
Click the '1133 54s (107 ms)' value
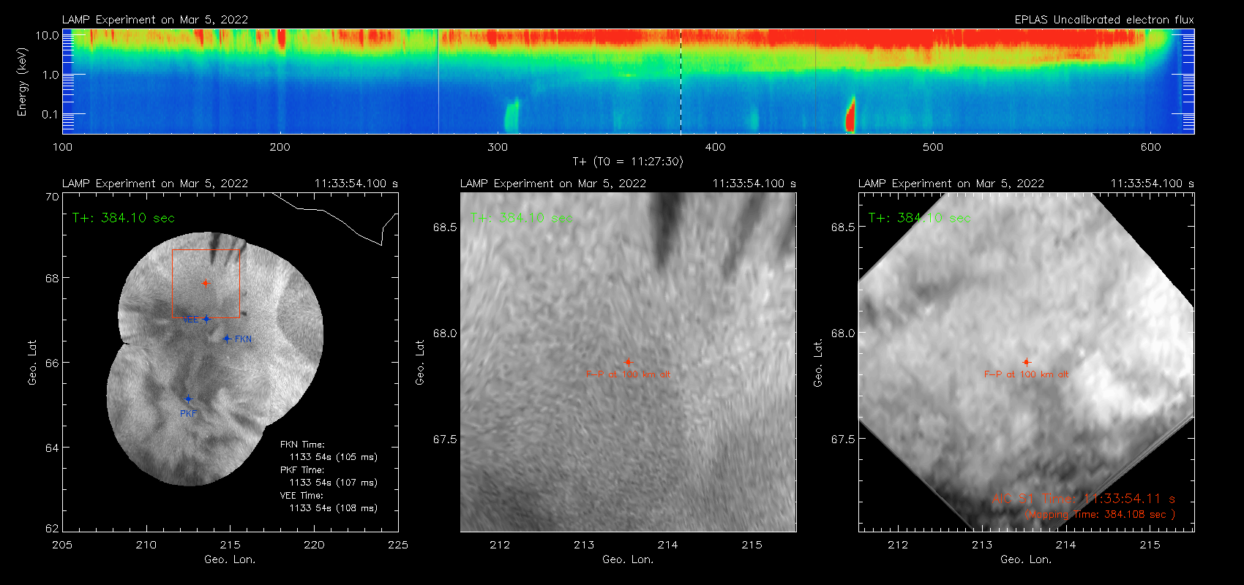click(x=334, y=483)
